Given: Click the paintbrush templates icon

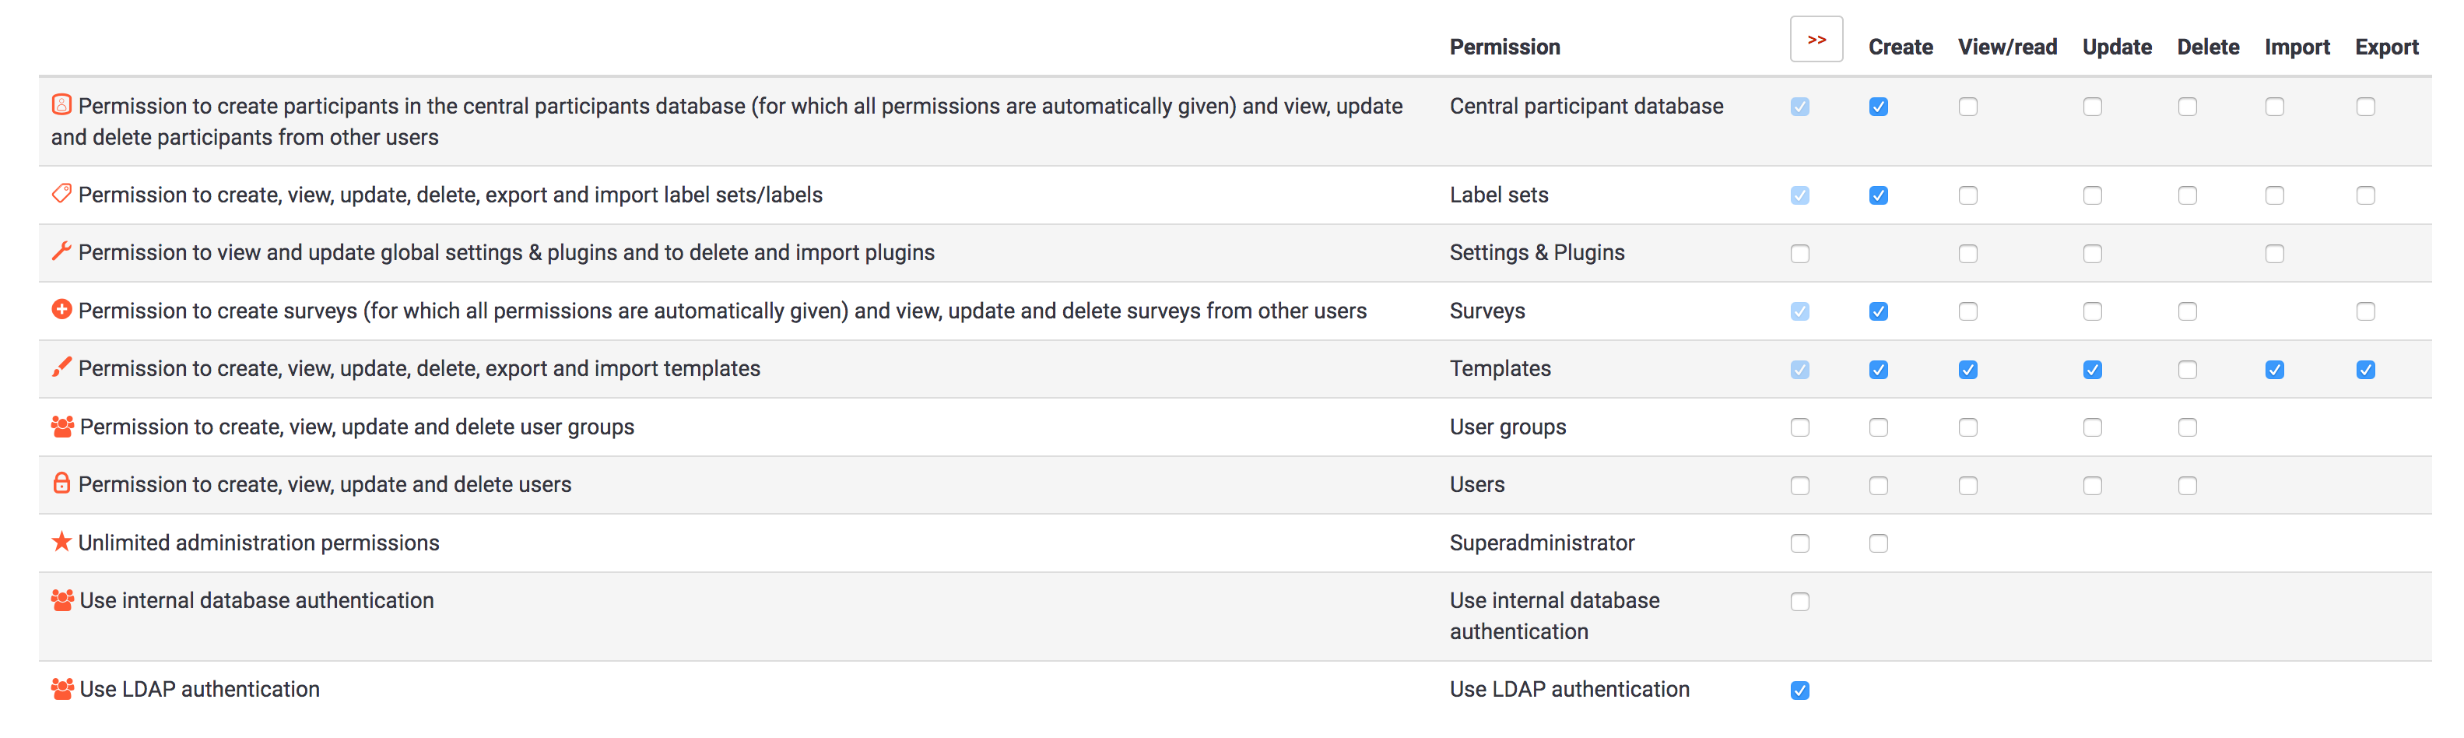Looking at the screenshot, I should click(61, 367).
